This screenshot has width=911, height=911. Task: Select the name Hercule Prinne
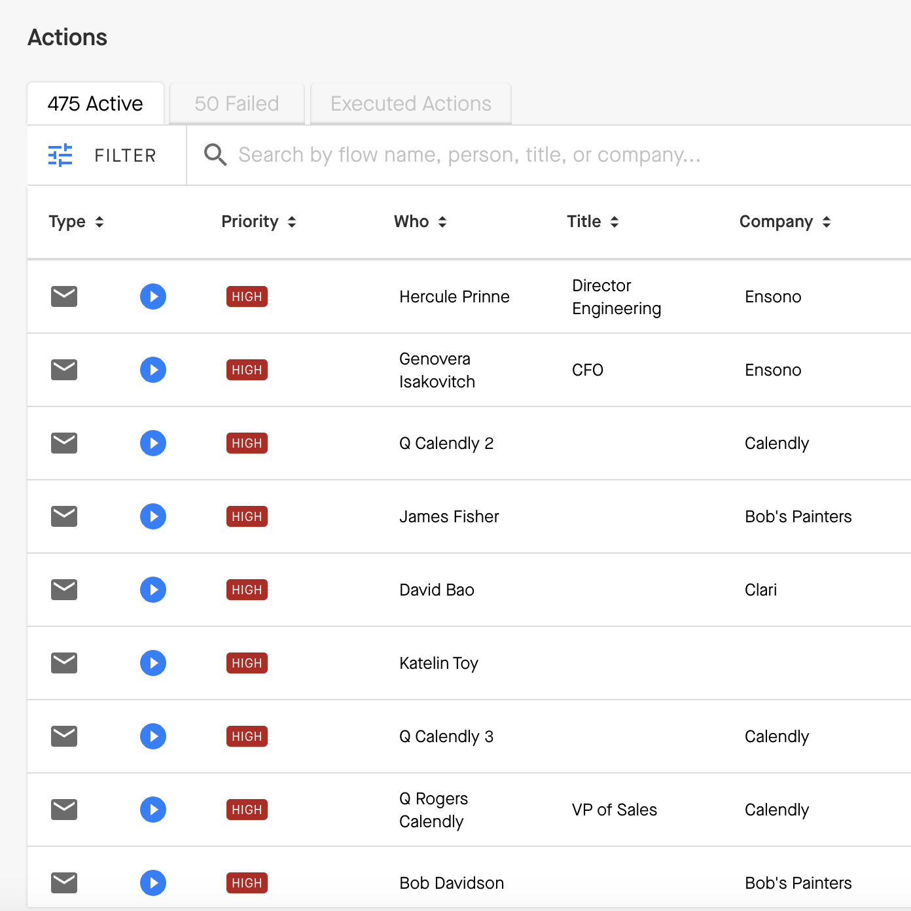(x=454, y=296)
